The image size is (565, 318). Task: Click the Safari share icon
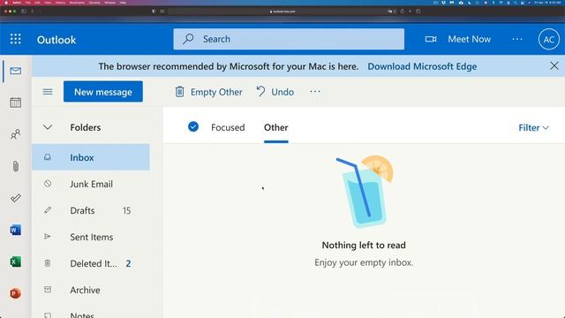click(403, 11)
